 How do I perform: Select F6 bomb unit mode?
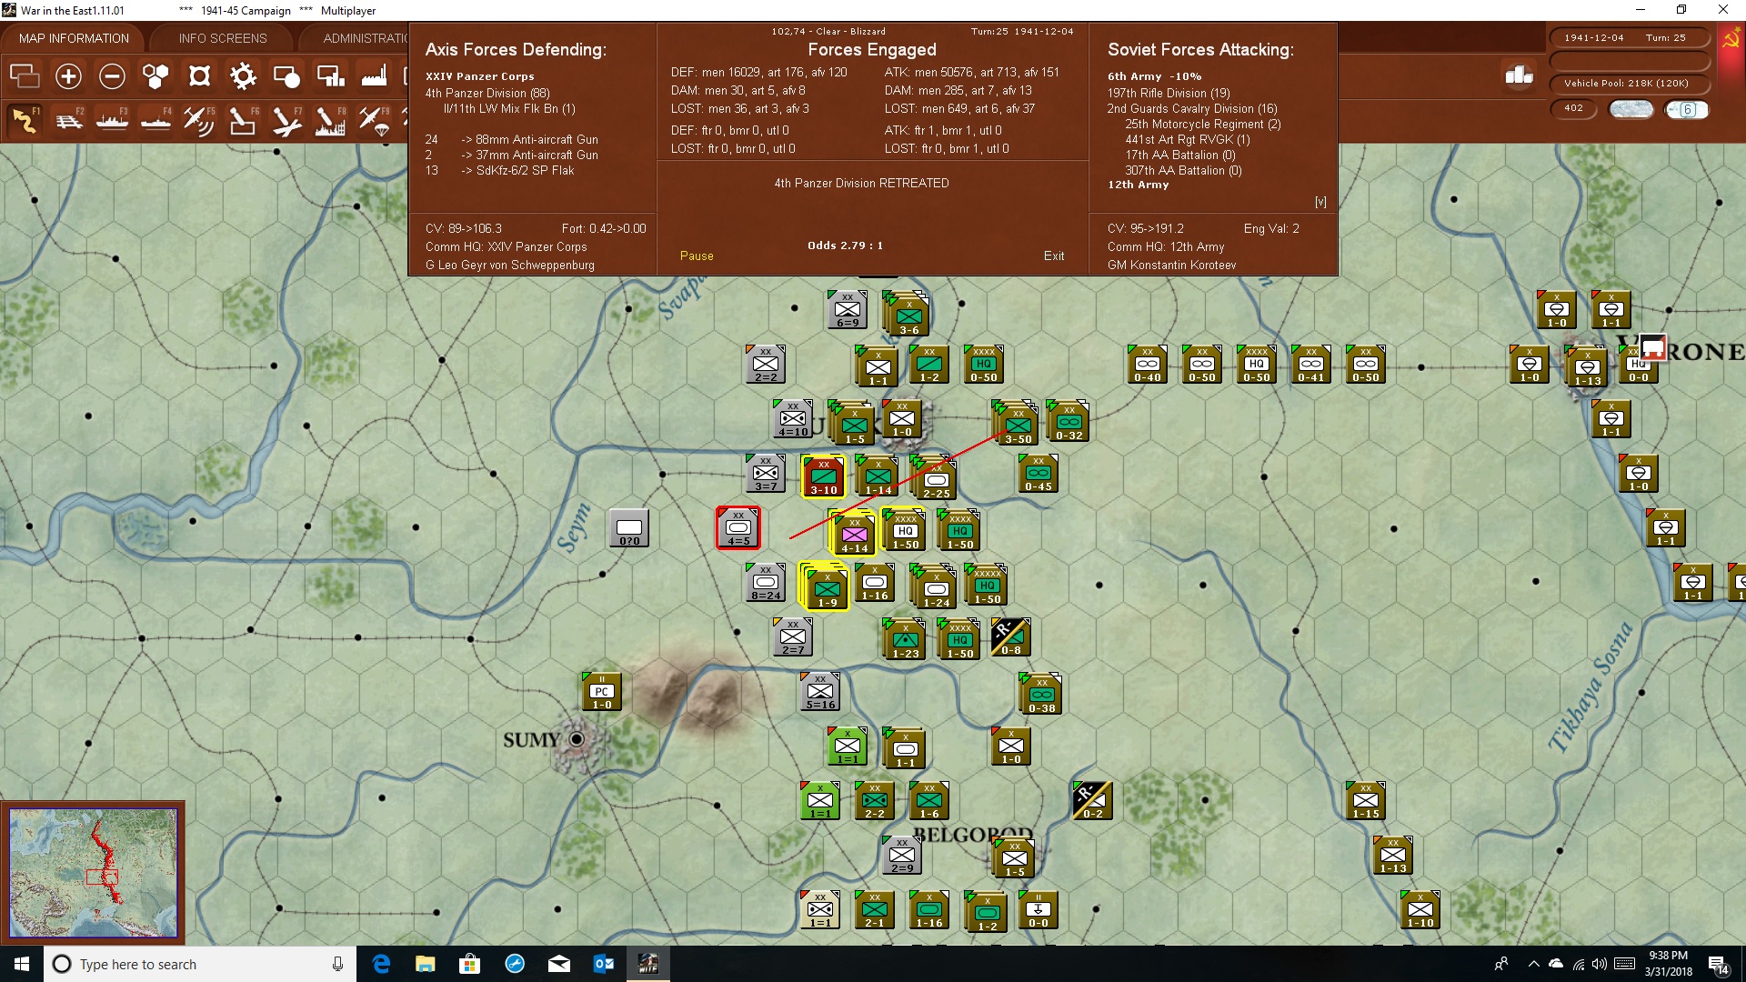243,120
